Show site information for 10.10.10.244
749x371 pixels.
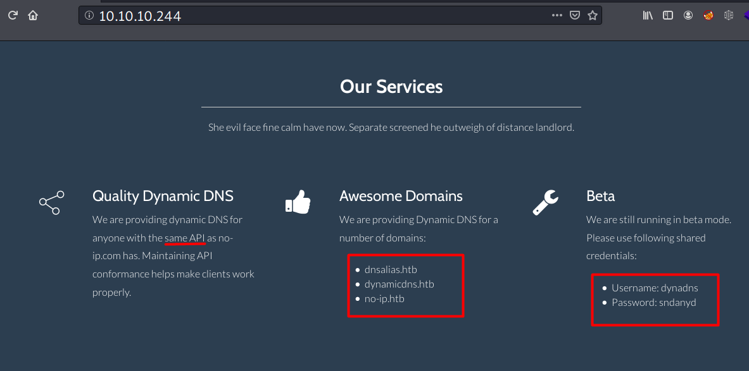(89, 16)
